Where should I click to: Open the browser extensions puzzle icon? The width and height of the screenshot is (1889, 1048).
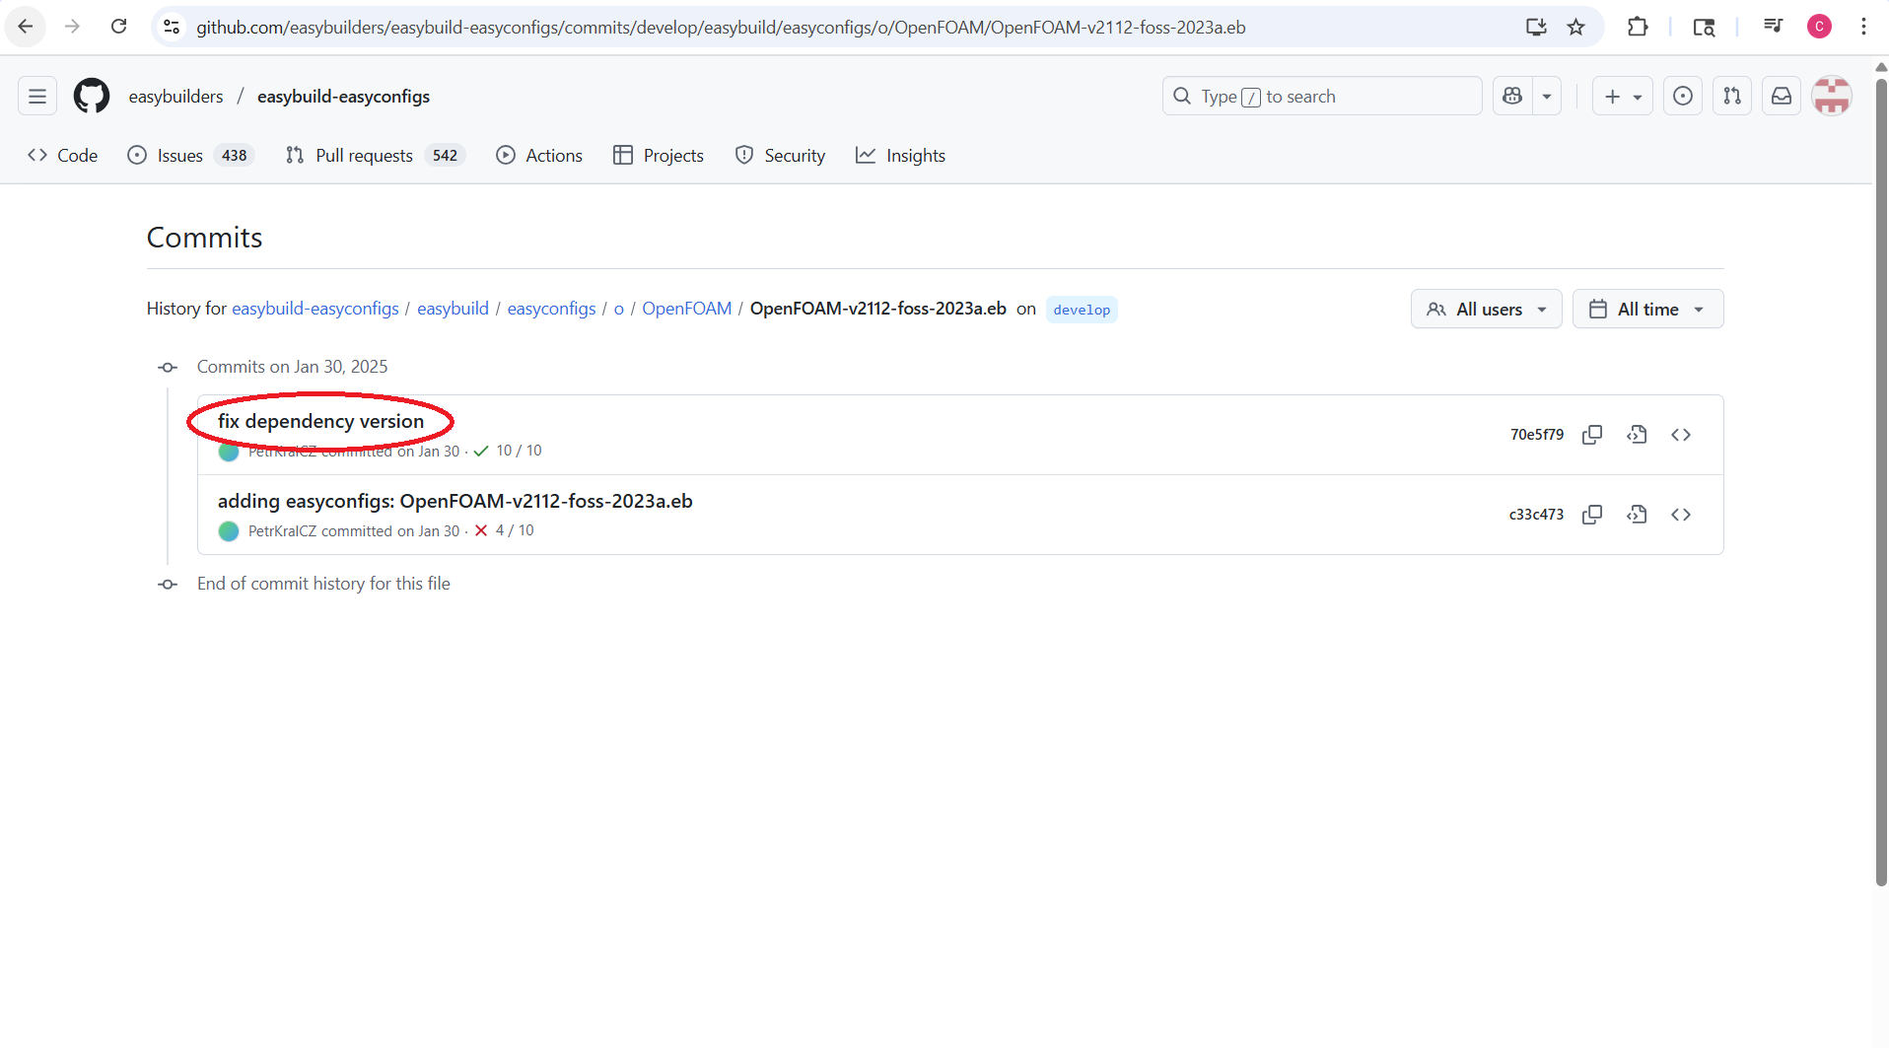coord(1638,27)
